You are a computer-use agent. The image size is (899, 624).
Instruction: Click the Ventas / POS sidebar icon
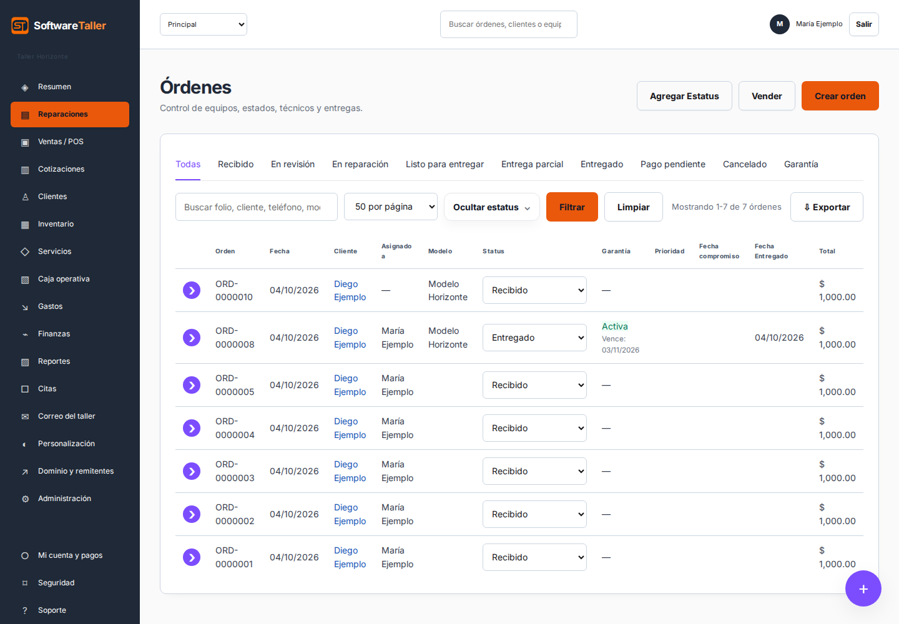tap(25, 142)
